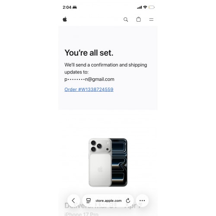Reload the store.apple.com page
The height and width of the screenshot is (216, 216).
click(x=128, y=200)
